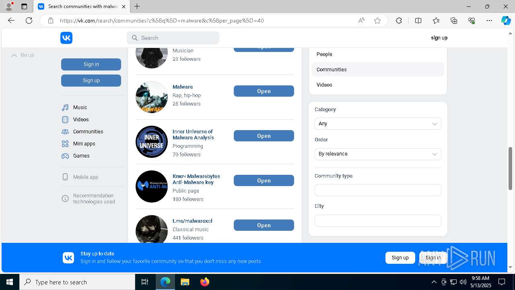Toggle Split screen icon in toolbar

point(418,21)
